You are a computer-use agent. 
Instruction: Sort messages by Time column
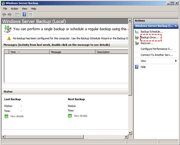pos(29,52)
